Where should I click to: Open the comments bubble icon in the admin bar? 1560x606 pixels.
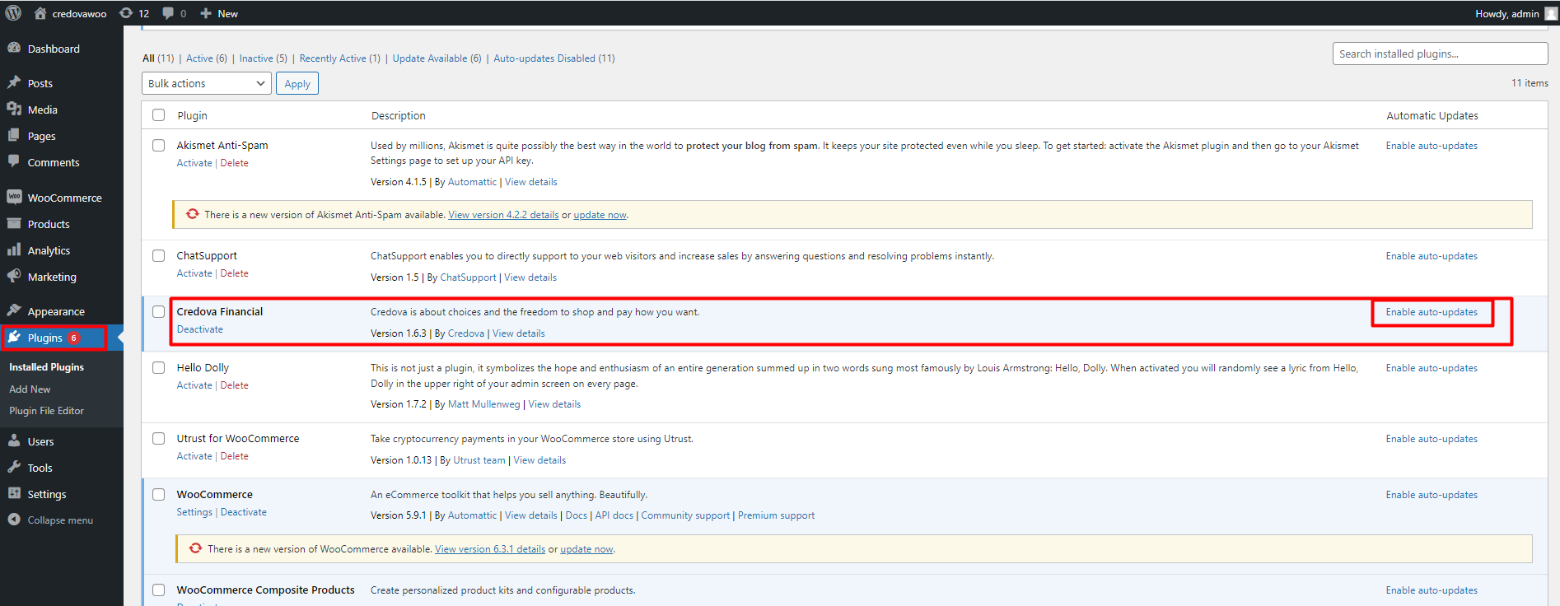[168, 13]
